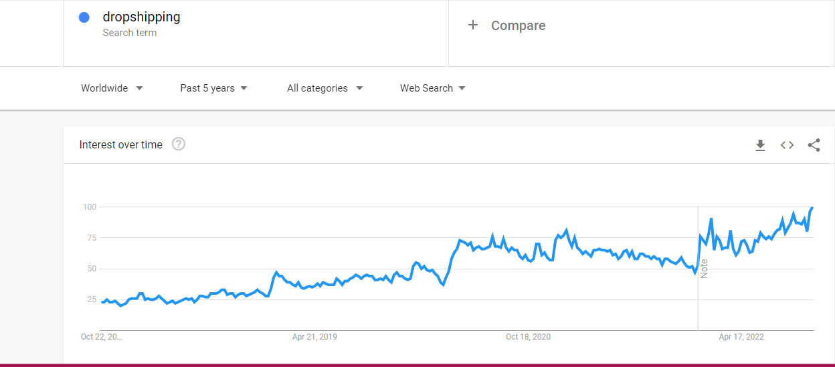Click the plus icon next to Compare
This screenshot has width=835, height=367.
473,25
